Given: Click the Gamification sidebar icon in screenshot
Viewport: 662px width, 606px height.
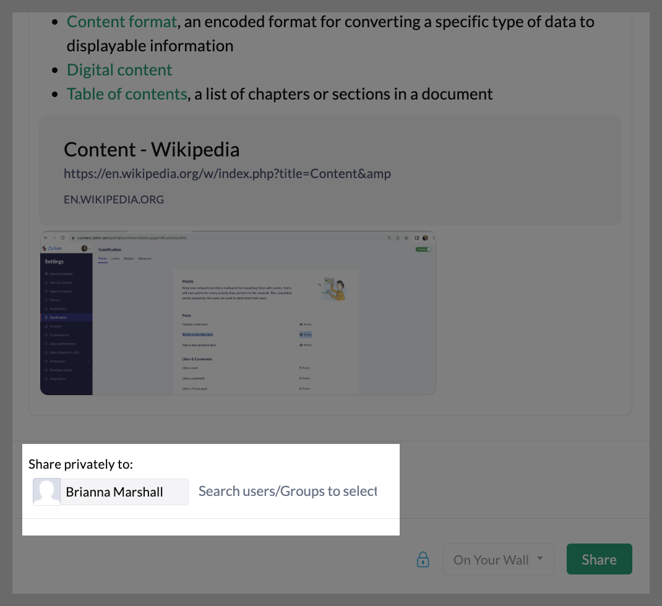Looking at the screenshot, I should (46, 317).
